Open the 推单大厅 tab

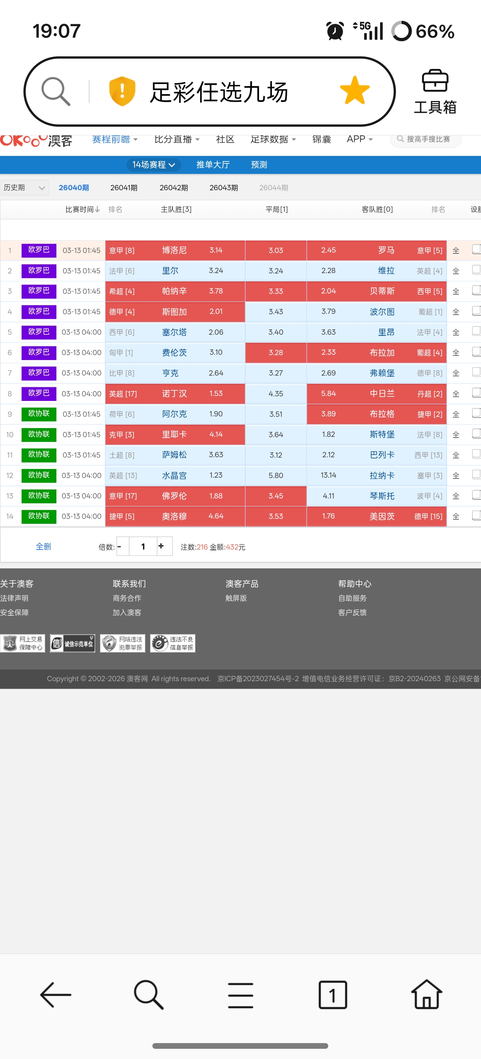click(213, 165)
